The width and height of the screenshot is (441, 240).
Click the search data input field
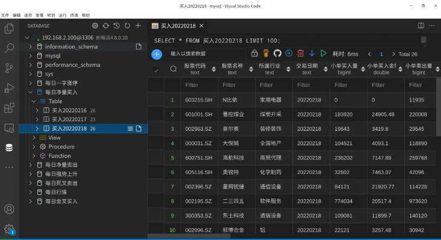tap(205, 53)
